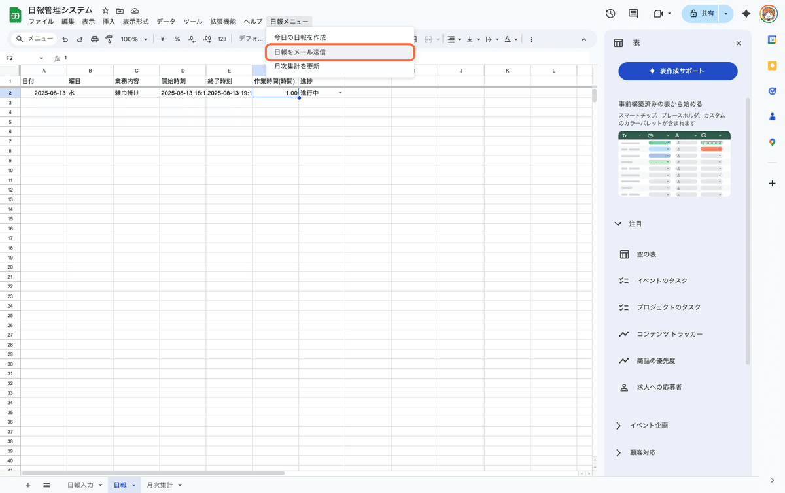
Task: Open the text rotation dropdown
Action: 512,39
